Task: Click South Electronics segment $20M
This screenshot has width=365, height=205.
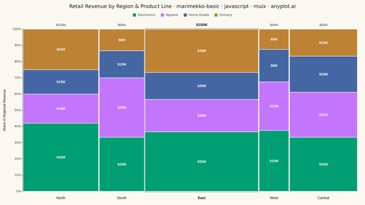Action: (x=122, y=164)
